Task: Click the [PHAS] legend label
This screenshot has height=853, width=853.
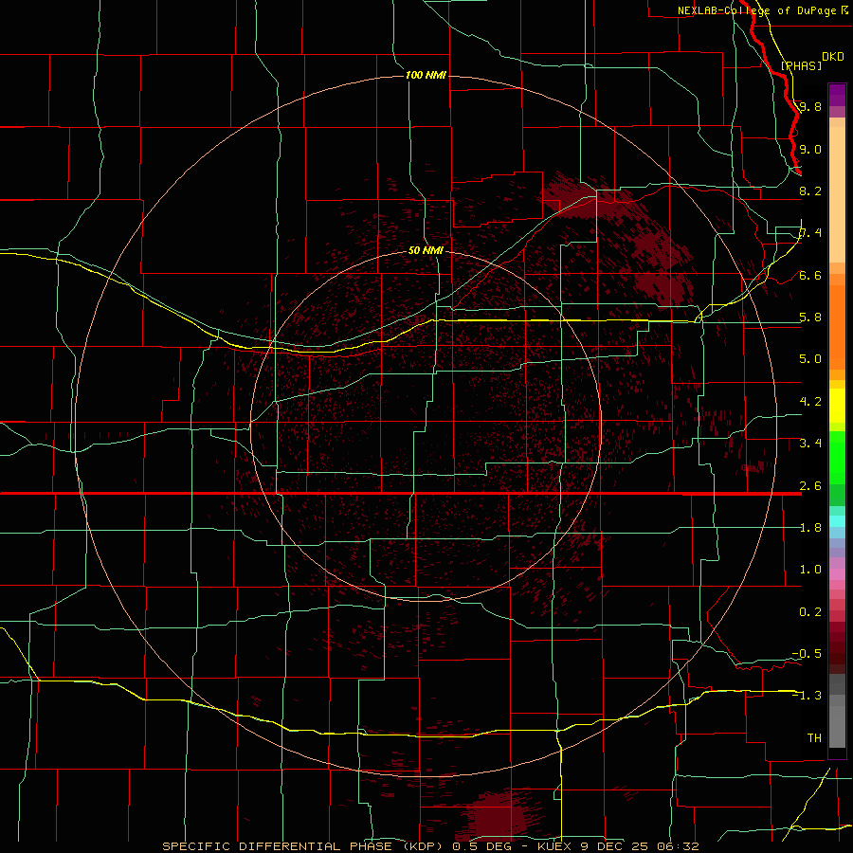Action: (x=801, y=65)
